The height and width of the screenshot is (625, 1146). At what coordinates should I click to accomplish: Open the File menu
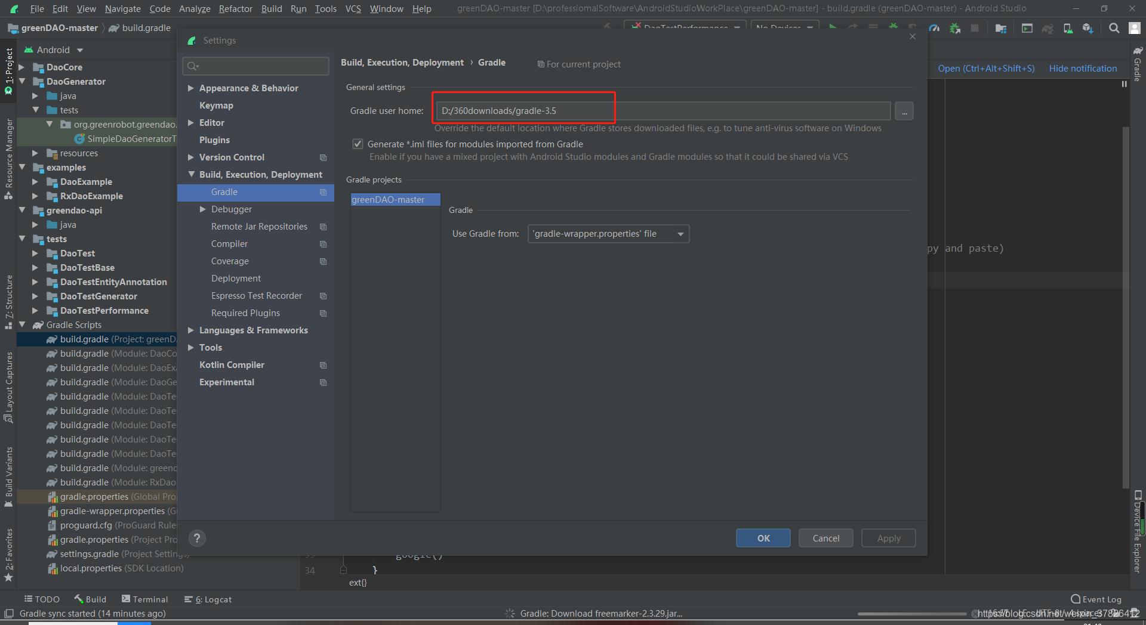point(37,9)
